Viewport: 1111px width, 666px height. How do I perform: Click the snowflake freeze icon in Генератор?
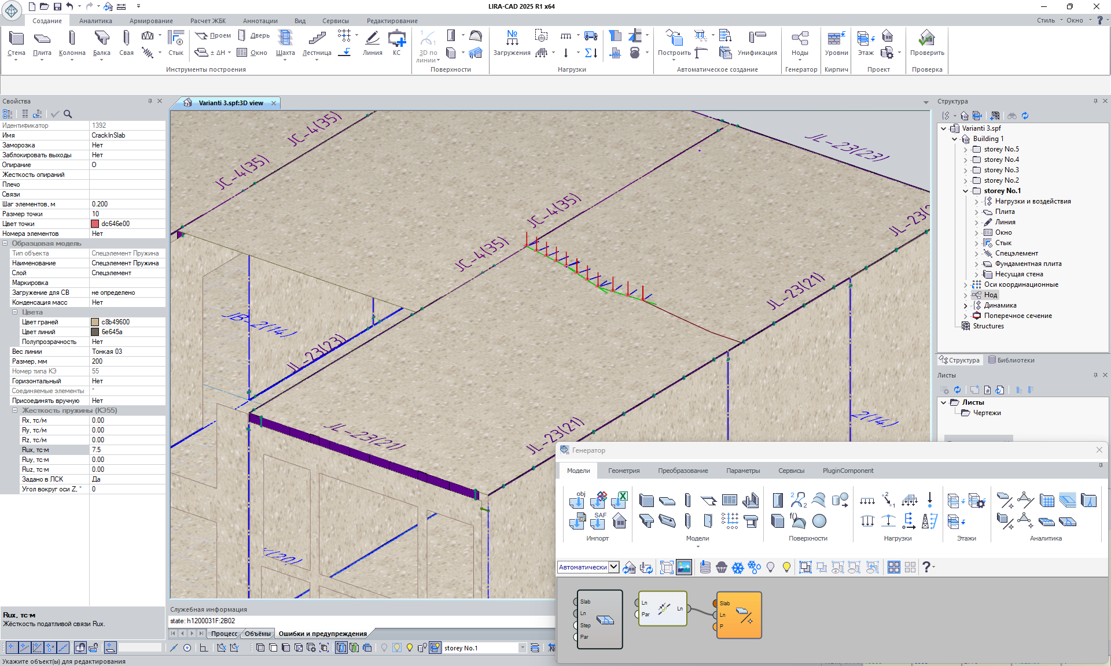737,568
